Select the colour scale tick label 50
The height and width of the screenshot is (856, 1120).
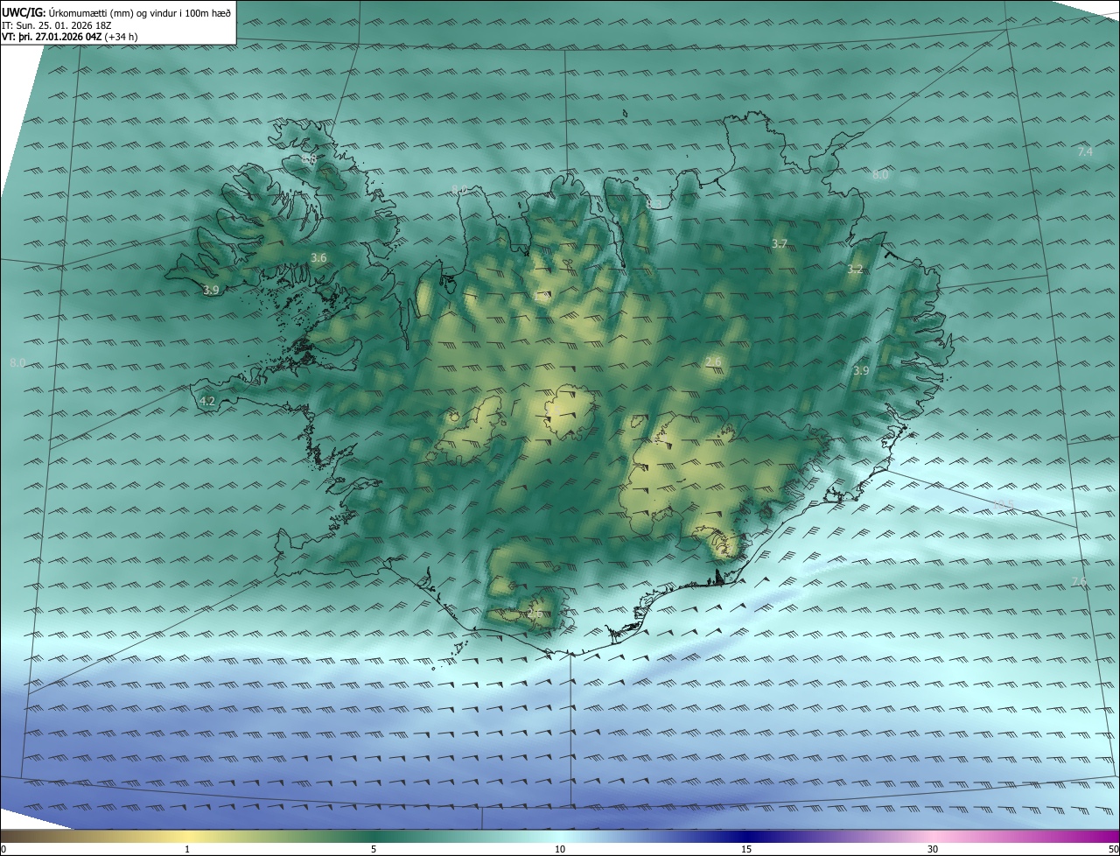[1113, 849]
